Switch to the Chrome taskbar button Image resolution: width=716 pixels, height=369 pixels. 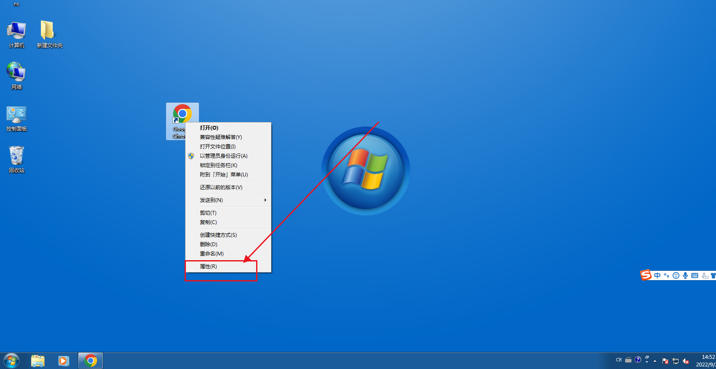pyautogui.click(x=91, y=361)
